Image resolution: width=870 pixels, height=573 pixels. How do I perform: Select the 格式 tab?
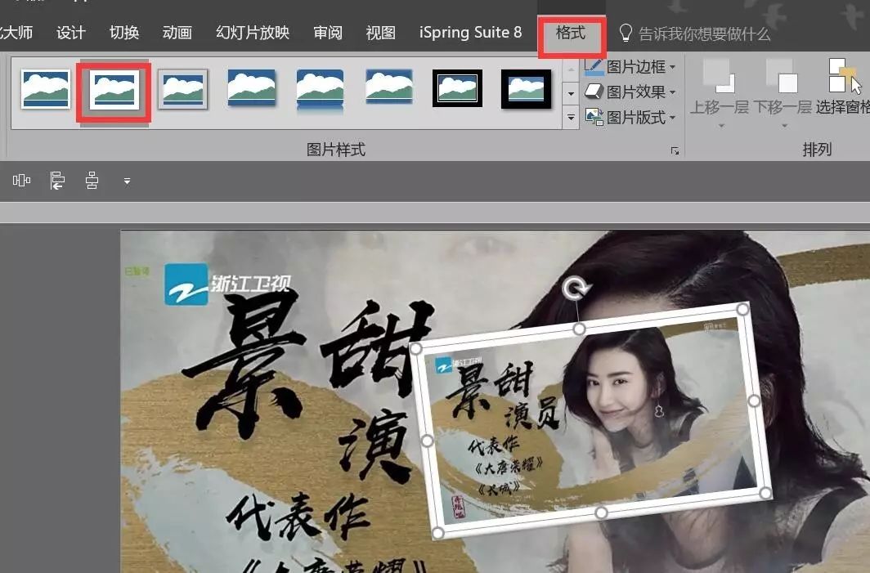[x=571, y=34]
